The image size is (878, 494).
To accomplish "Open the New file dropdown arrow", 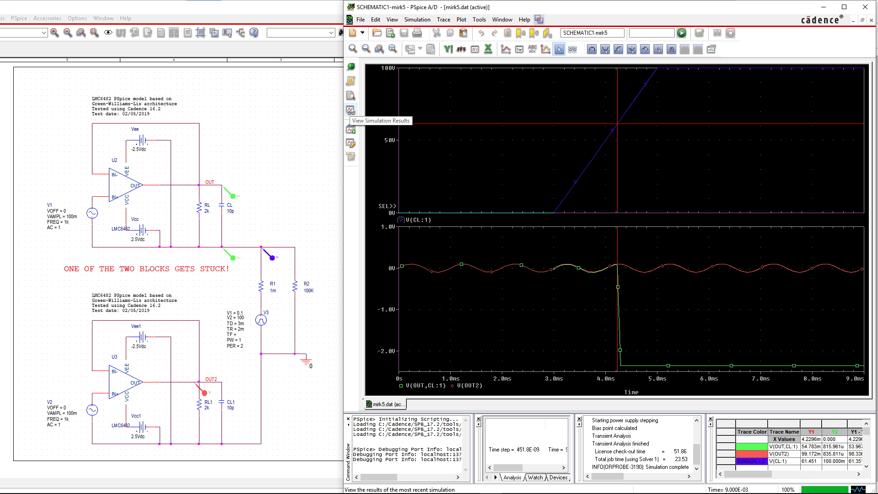I will tap(362, 33).
